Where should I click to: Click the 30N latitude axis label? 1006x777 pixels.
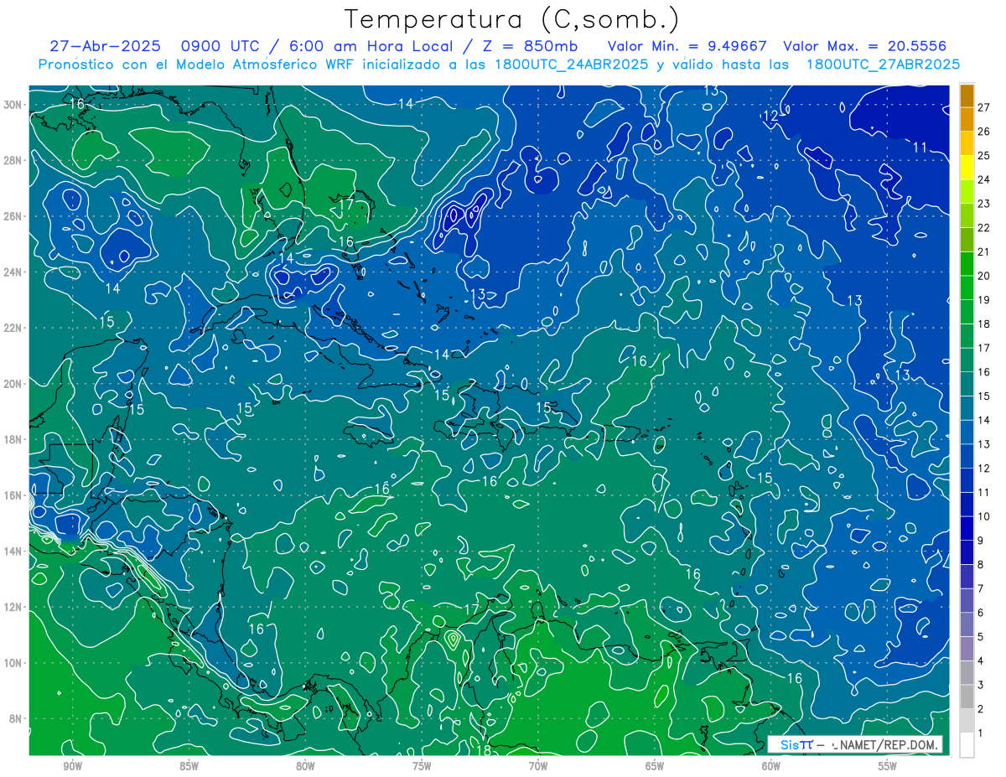pos(14,104)
